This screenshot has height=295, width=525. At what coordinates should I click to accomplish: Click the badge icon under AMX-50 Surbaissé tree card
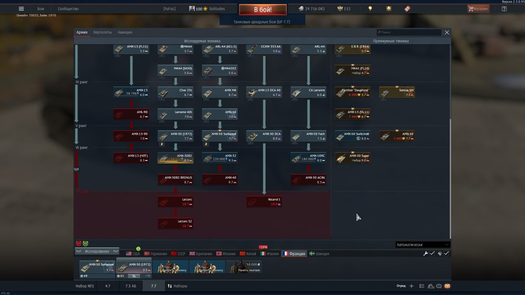(206, 144)
